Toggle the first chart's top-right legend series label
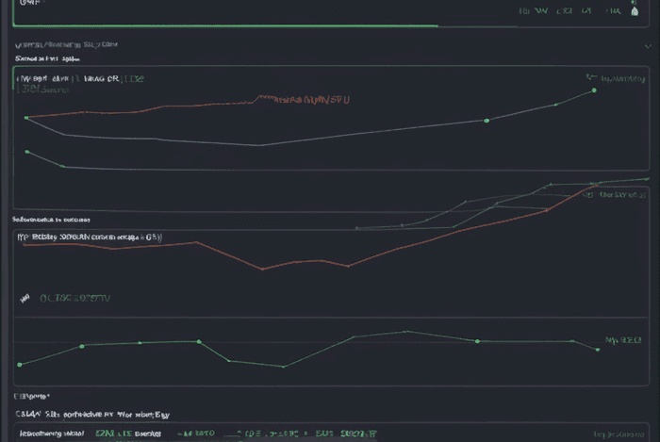This screenshot has height=442, width=660. pyautogui.click(x=619, y=78)
